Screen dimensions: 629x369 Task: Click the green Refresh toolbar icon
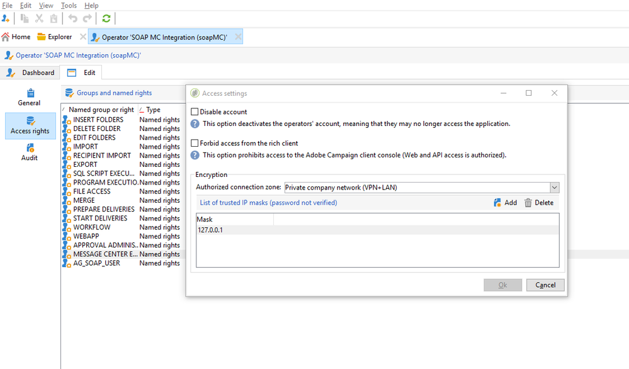(x=106, y=19)
